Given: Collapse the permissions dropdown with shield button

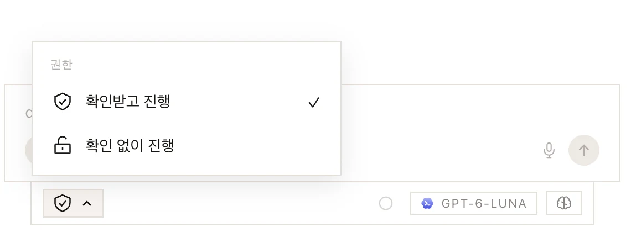Looking at the screenshot, I should [73, 203].
